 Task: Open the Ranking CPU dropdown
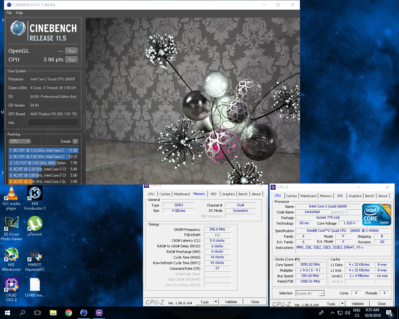pyautogui.click(x=20, y=141)
